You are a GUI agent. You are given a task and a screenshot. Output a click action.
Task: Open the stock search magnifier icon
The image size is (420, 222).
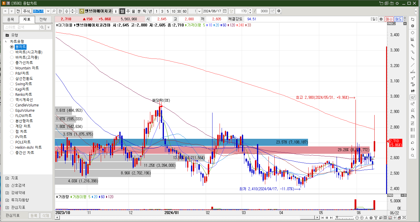[54, 11]
